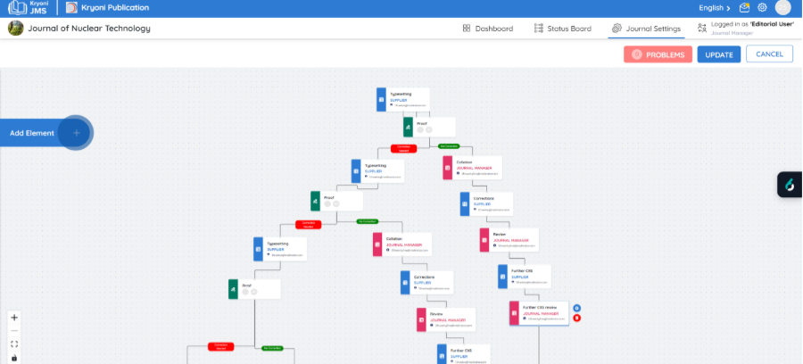Select the topmost No Correction green label
Image resolution: width=803 pixels, height=364 pixels.
[448, 146]
